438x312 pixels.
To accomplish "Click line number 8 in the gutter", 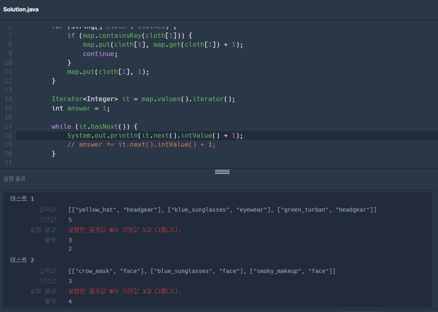I will coord(10,44).
